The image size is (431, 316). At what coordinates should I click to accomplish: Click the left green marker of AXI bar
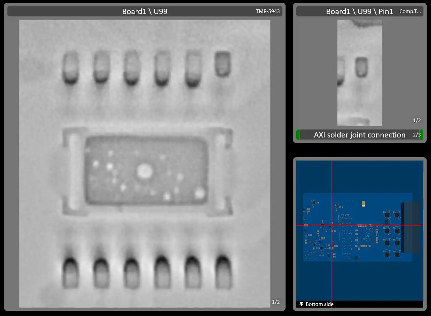298,135
